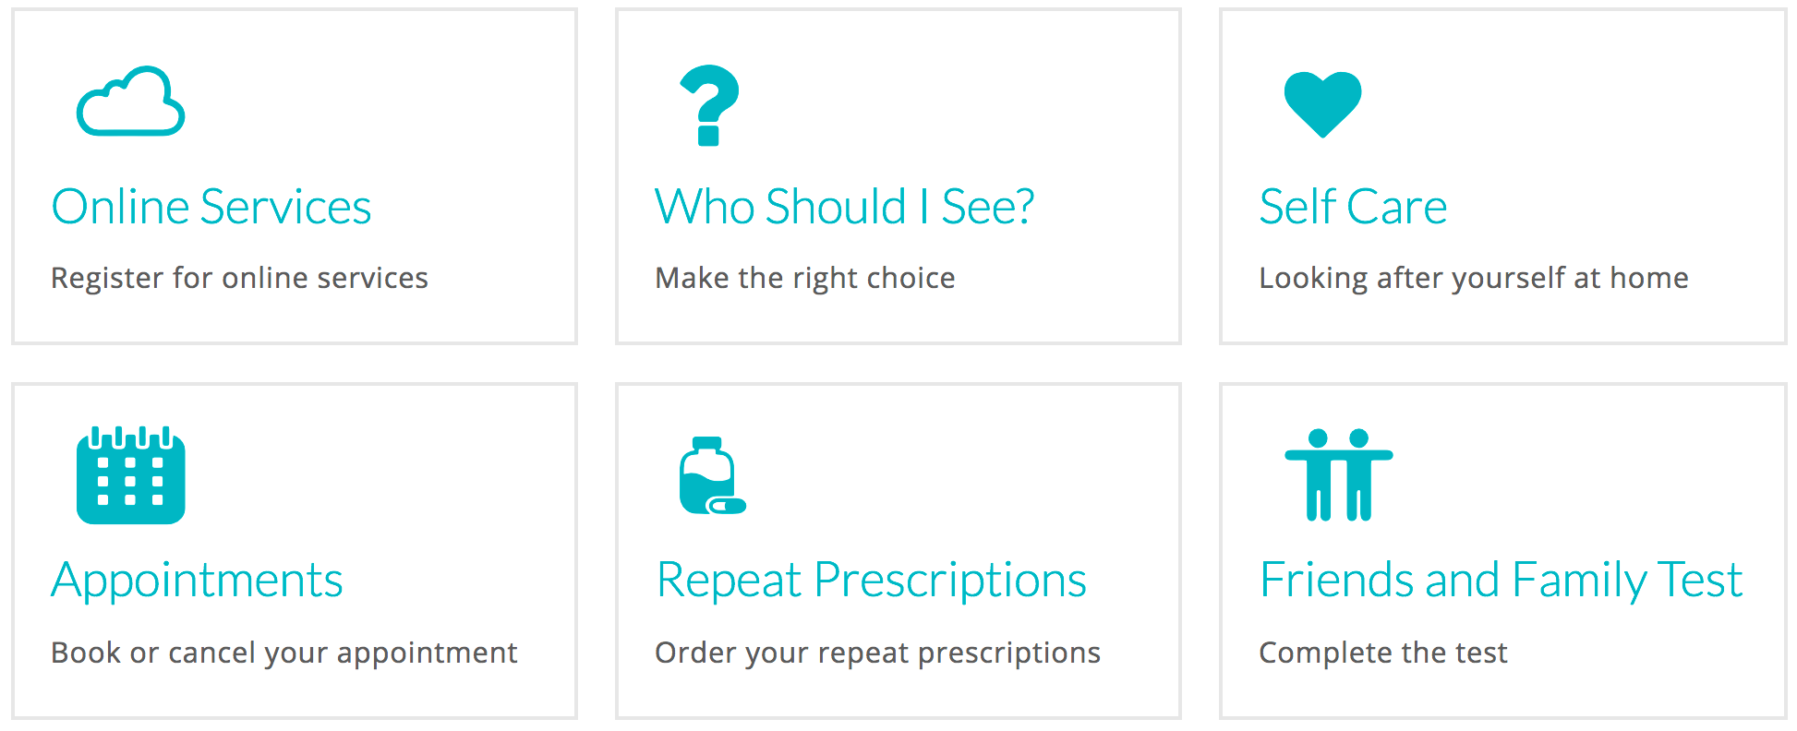Select 'Complete the test' description

click(x=1382, y=653)
